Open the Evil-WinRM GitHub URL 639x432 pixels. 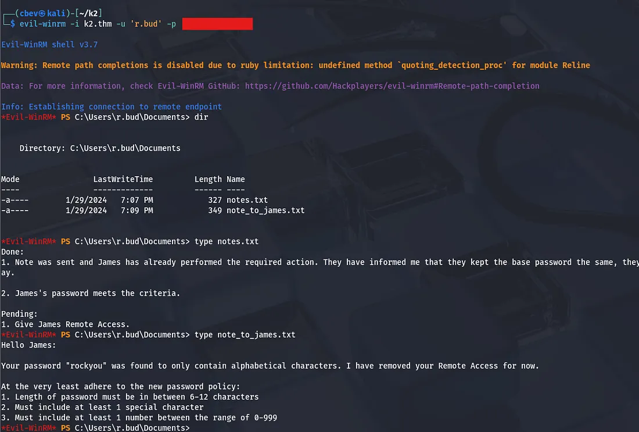click(x=392, y=86)
